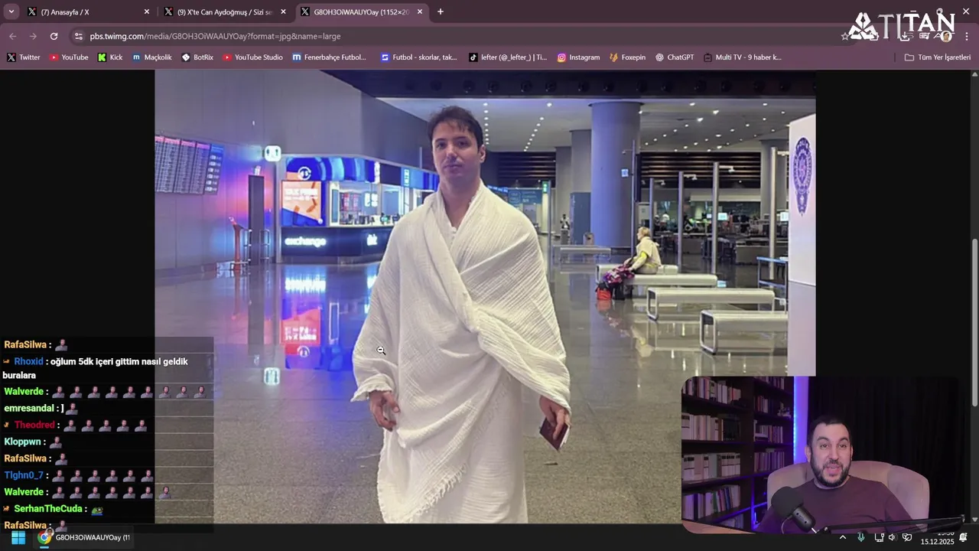
Task: Click the browser forward arrow
Action: click(33, 36)
